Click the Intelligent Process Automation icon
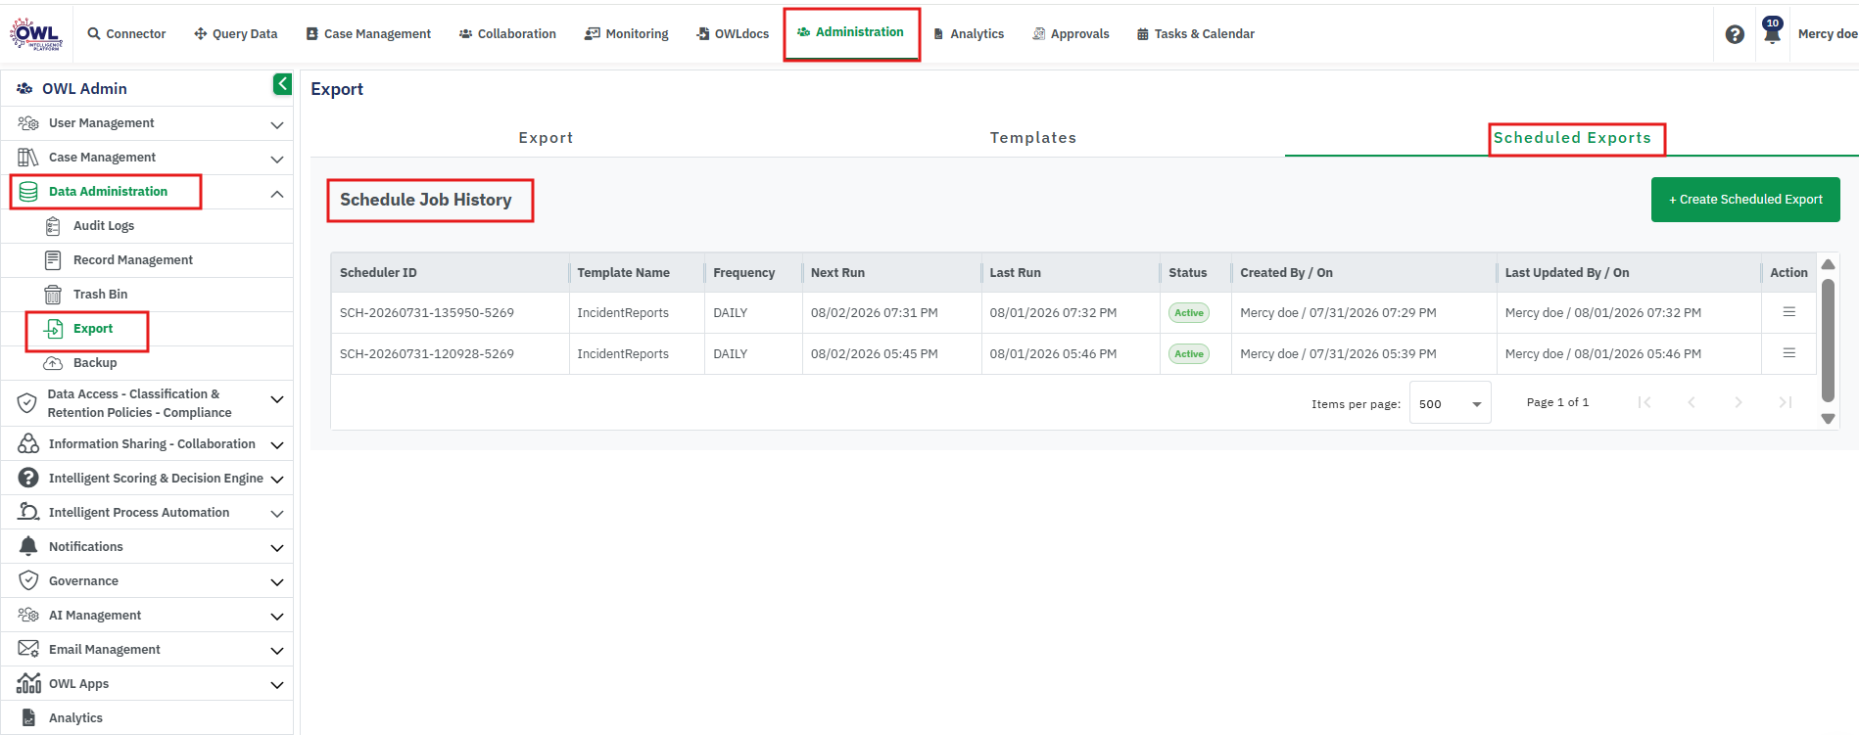Viewport: 1859px width, 735px height. click(x=28, y=513)
